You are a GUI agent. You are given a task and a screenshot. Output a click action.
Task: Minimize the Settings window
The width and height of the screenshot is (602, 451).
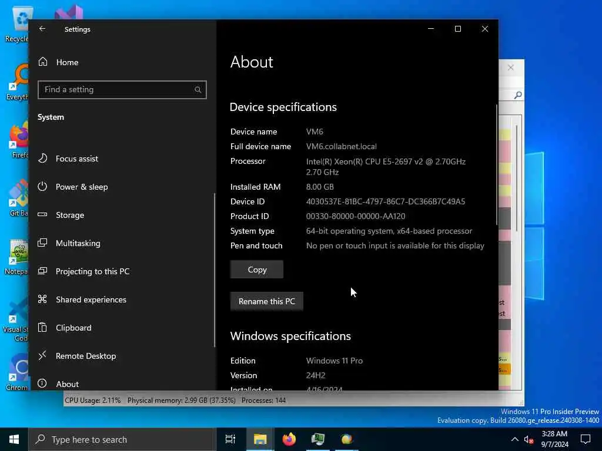[x=431, y=29]
